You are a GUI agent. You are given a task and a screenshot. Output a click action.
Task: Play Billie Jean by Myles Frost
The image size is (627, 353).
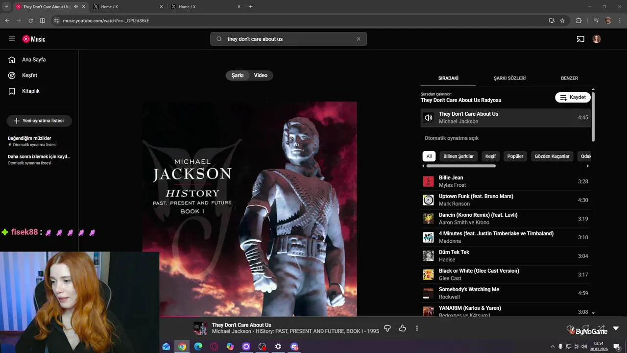pos(506,181)
